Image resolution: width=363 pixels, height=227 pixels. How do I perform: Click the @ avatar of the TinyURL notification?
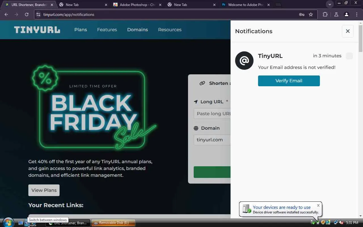(x=244, y=60)
